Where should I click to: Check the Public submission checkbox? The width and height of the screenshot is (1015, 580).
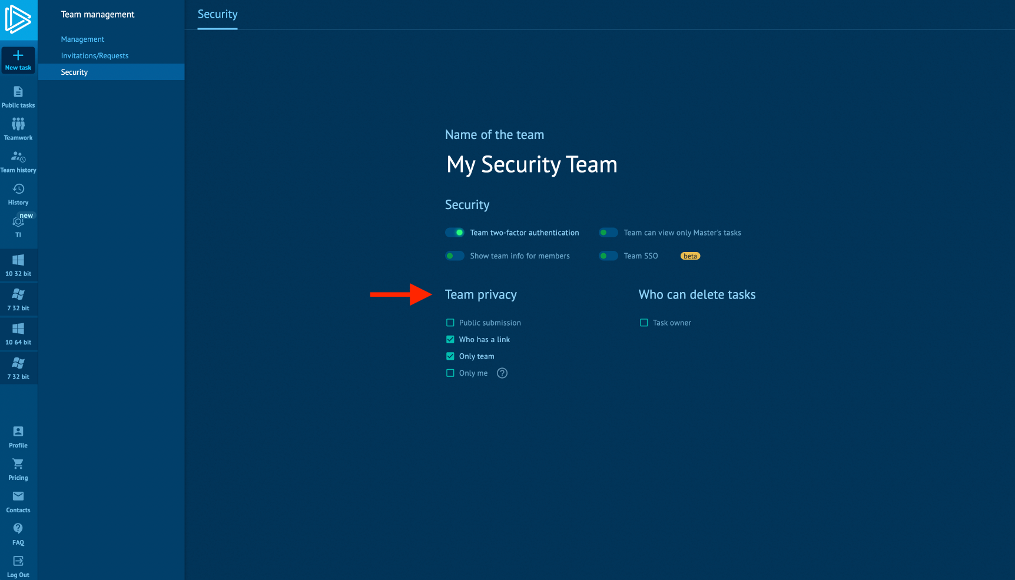[450, 323]
